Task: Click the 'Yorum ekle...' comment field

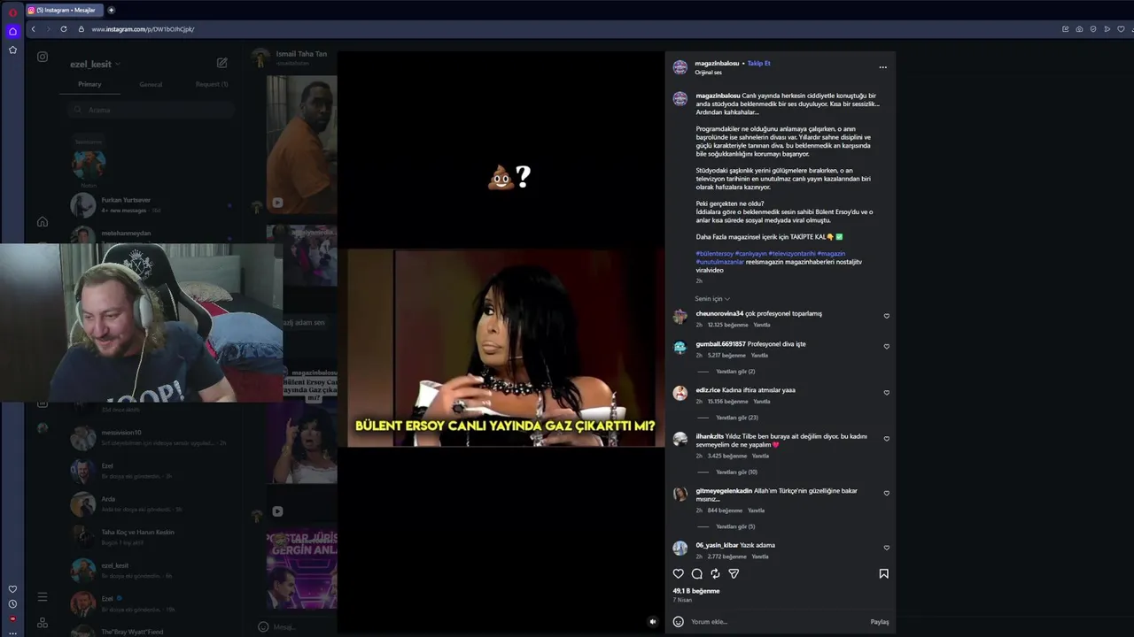Action: point(775,622)
